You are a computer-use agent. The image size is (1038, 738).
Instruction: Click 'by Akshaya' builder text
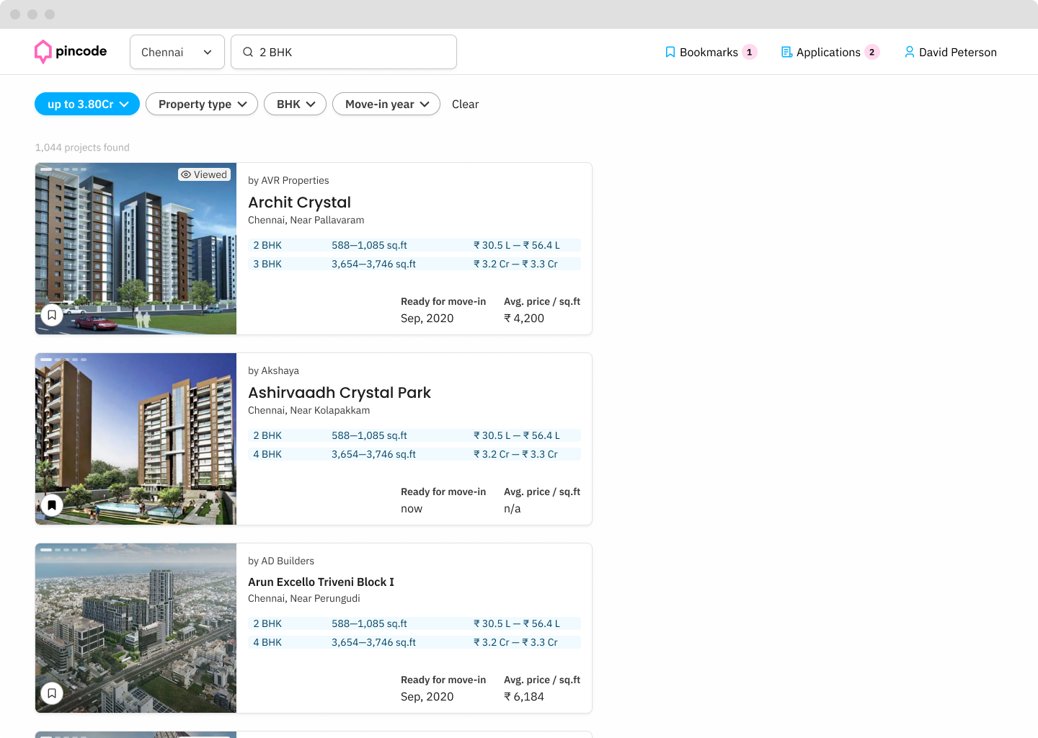[273, 370]
